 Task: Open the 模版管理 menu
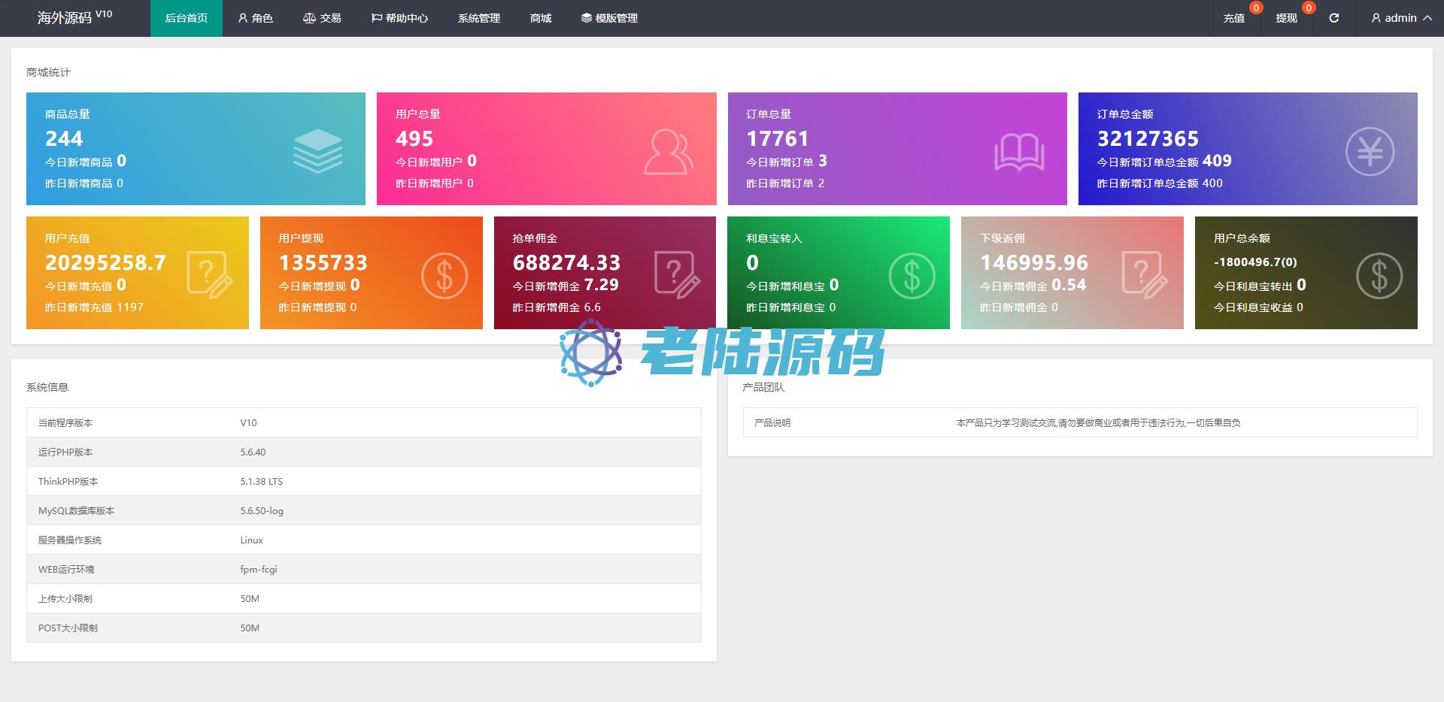[x=609, y=18]
